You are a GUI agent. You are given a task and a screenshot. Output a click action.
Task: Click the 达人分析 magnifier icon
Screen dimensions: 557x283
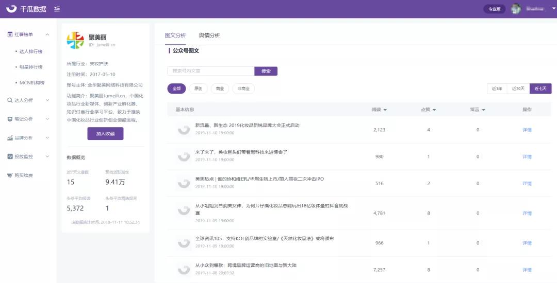[10, 100]
